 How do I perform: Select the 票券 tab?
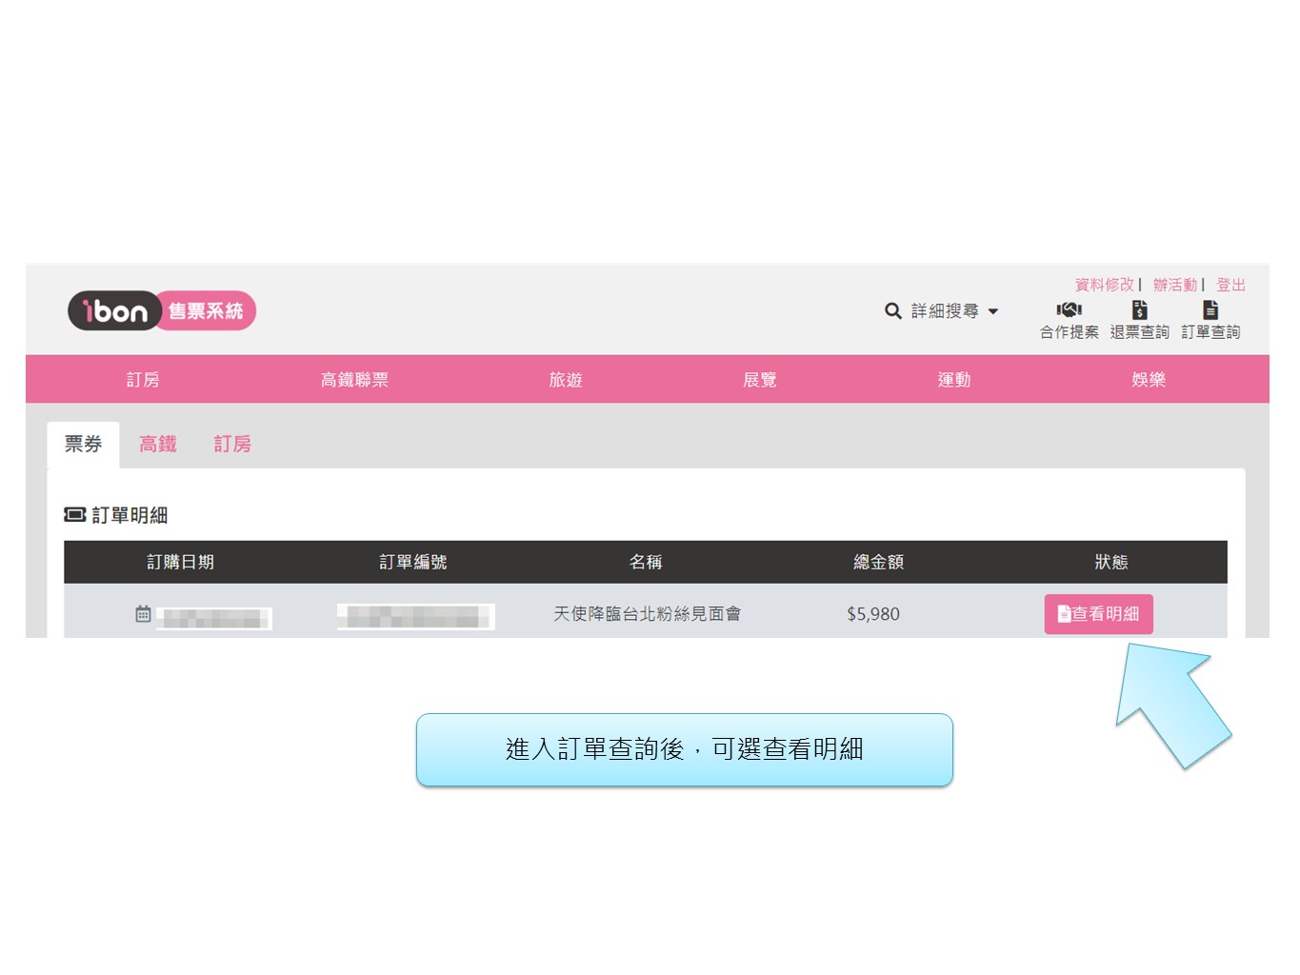tap(83, 445)
